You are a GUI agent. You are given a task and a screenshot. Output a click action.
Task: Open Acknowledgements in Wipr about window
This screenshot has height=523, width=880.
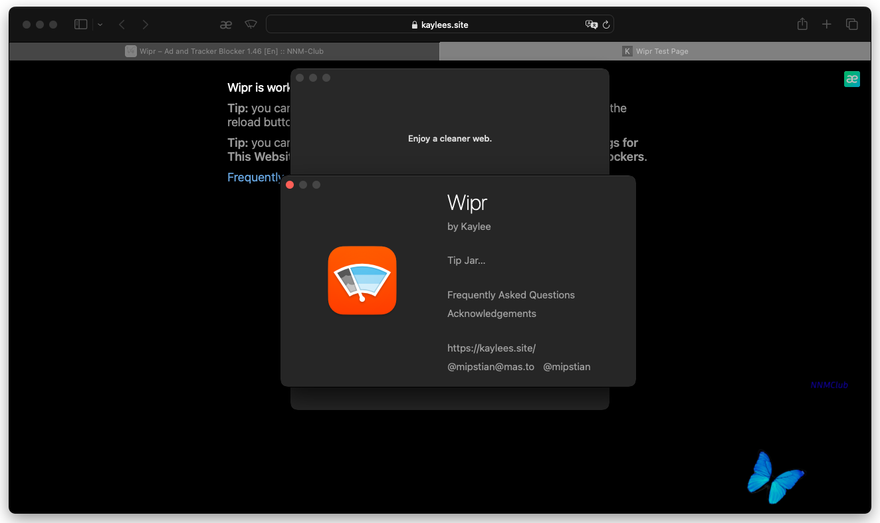pos(492,314)
